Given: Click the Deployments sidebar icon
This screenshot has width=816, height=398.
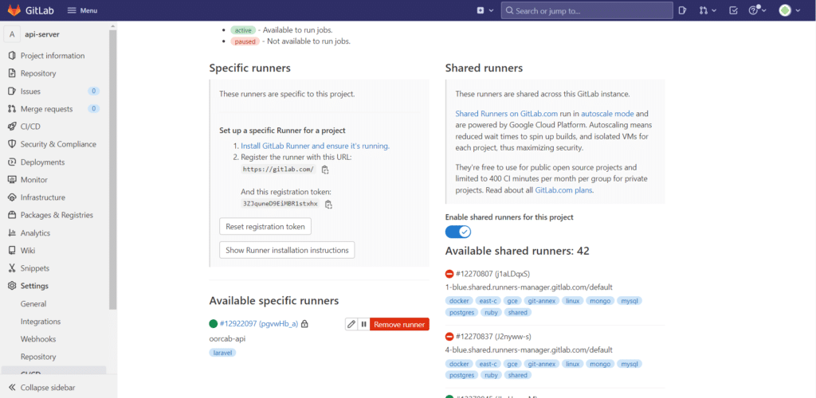Looking at the screenshot, I should (12, 162).
